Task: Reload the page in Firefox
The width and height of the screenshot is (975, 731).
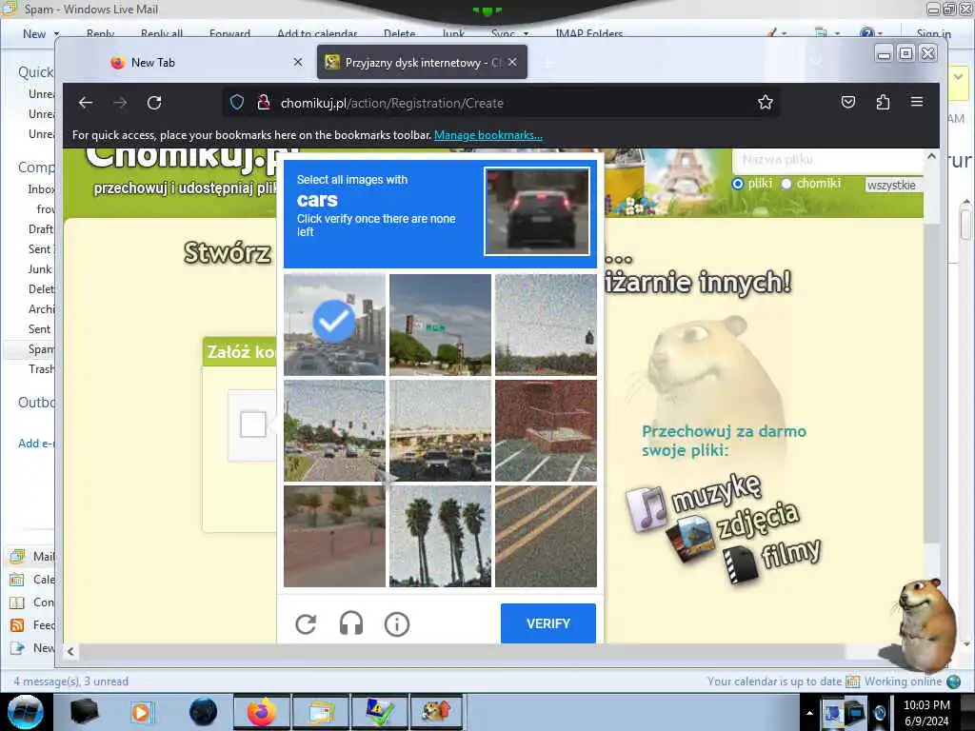Action: pos(154,103)
